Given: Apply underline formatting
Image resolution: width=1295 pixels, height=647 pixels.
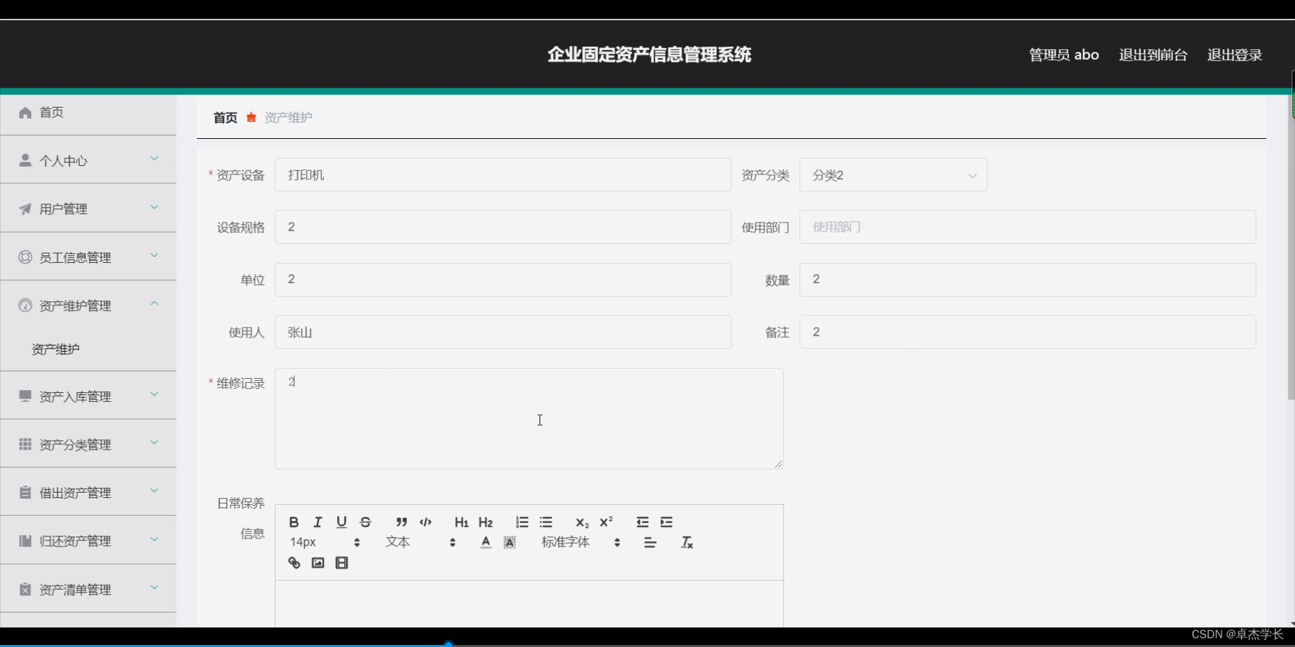Looking at the screenshot, I should tap(341, 522).
